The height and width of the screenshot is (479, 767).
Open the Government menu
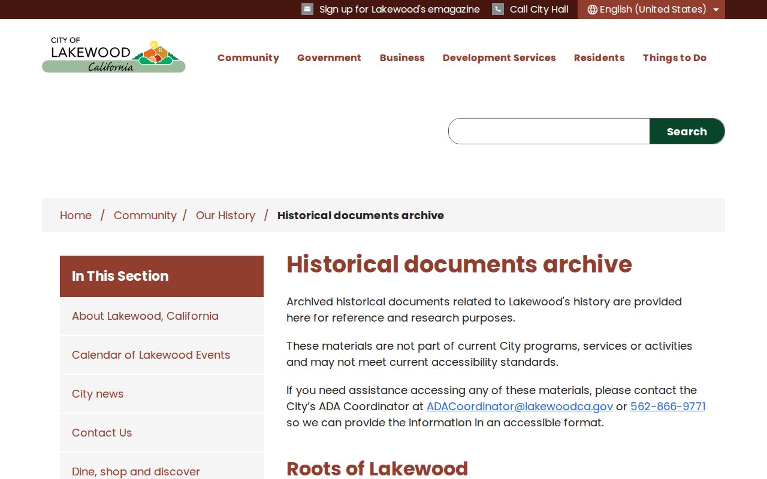click(x=329, y=57)
